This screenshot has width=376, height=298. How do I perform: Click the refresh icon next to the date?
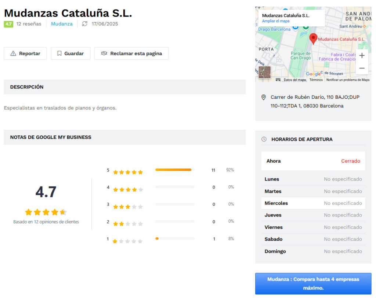(85, 24)
